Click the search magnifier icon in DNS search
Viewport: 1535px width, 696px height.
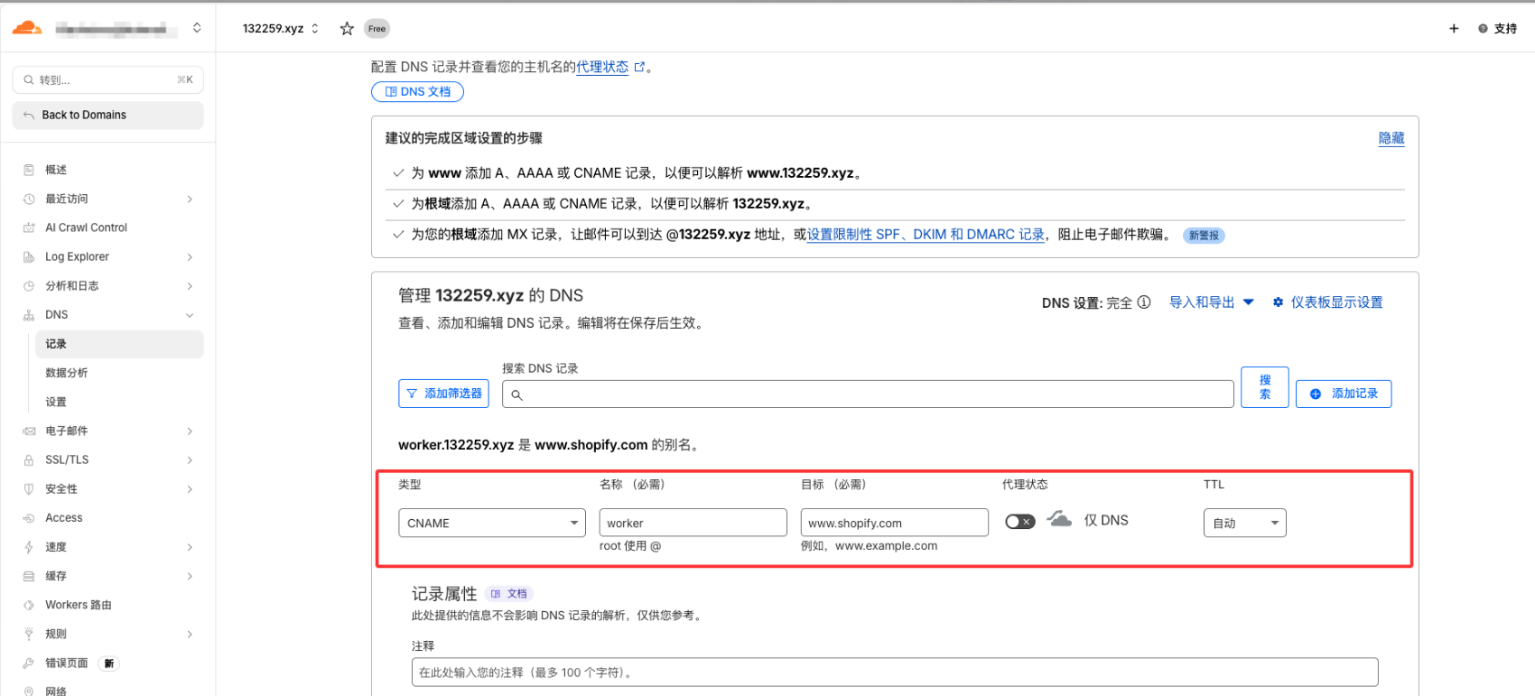click(517, 394)
